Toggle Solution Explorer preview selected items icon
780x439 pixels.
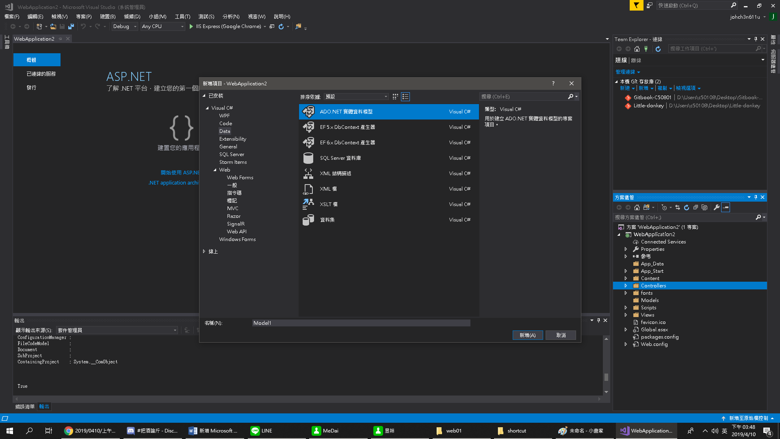(726, 207)
